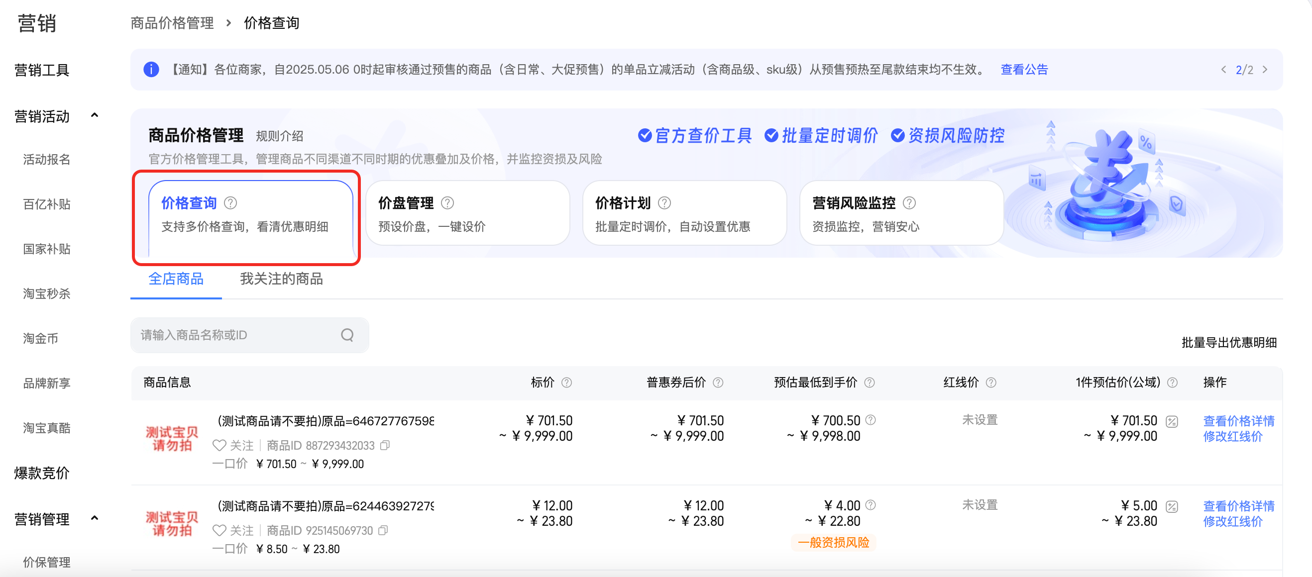Click help icon next to 价盘管理
Image resolution: width=1312 pixels, height=577 pixels.
point(447,203)
